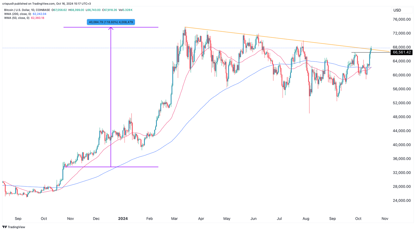The height and width of the screenshot is (231, 416).
Task: Click the 76,000.00 price axis label
Action: point(402,19)
